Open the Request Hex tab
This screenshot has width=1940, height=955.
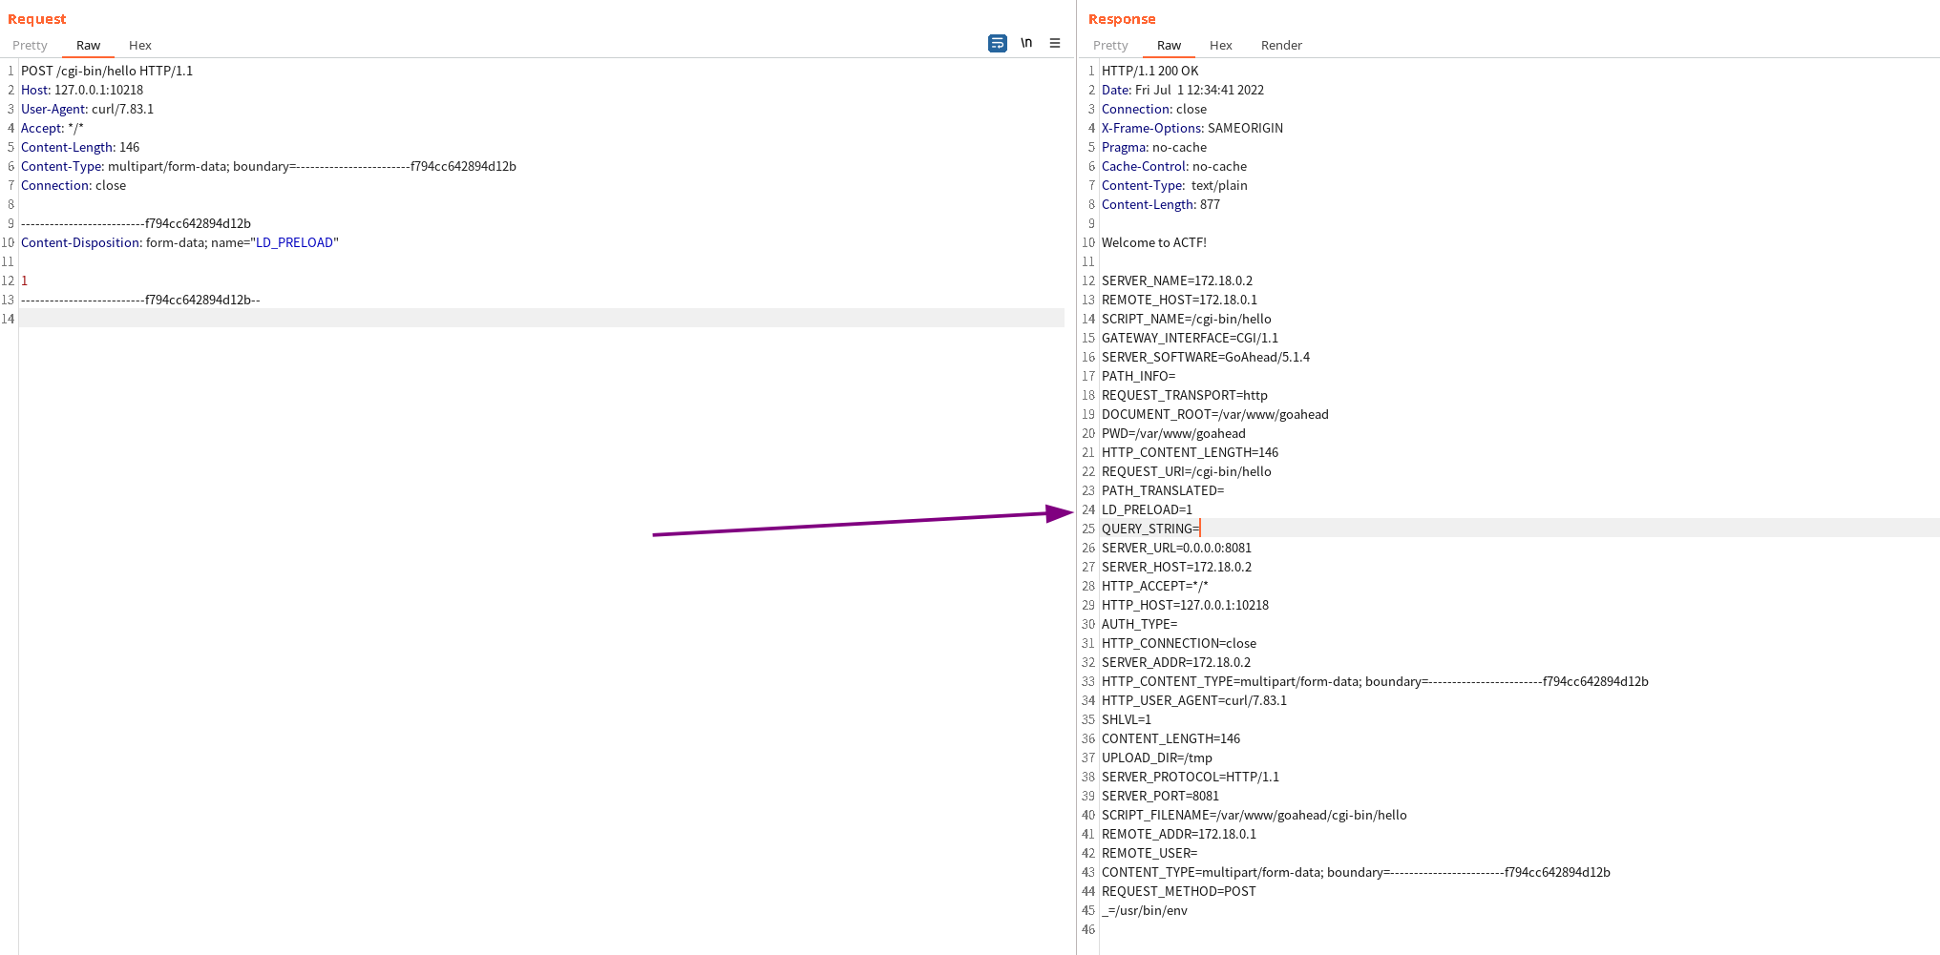click(140, 45)
